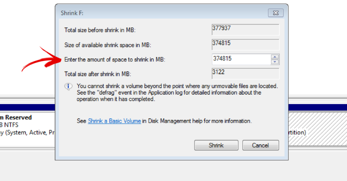Select the available shrink space value field
Viewport: 347px width, 181px height.
point(245,45)
